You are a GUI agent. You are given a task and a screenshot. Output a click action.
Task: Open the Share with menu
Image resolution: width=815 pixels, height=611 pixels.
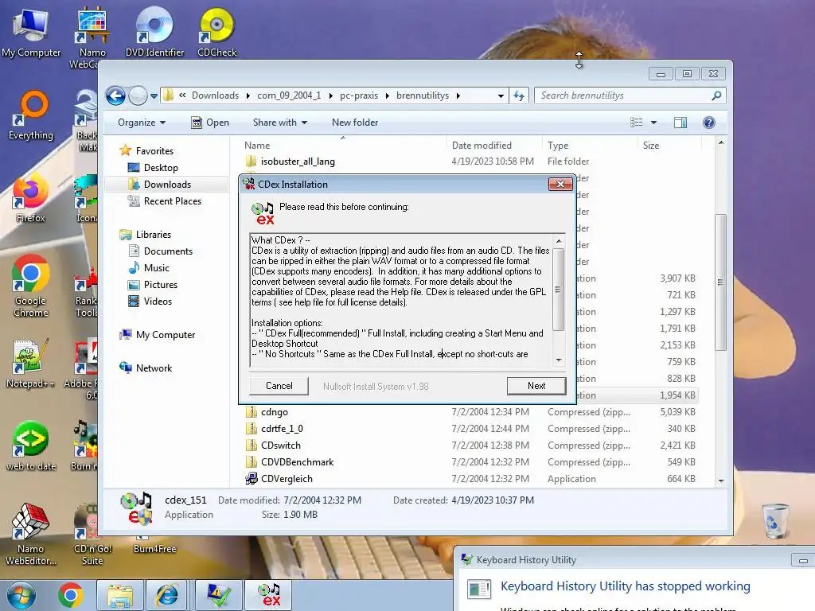coord(279,122)
